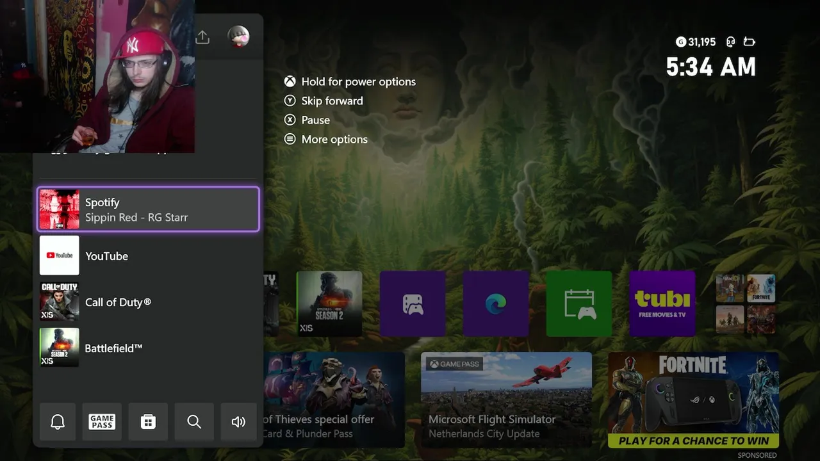Click Skip forward Y button hint

click(x=324, y=101)
